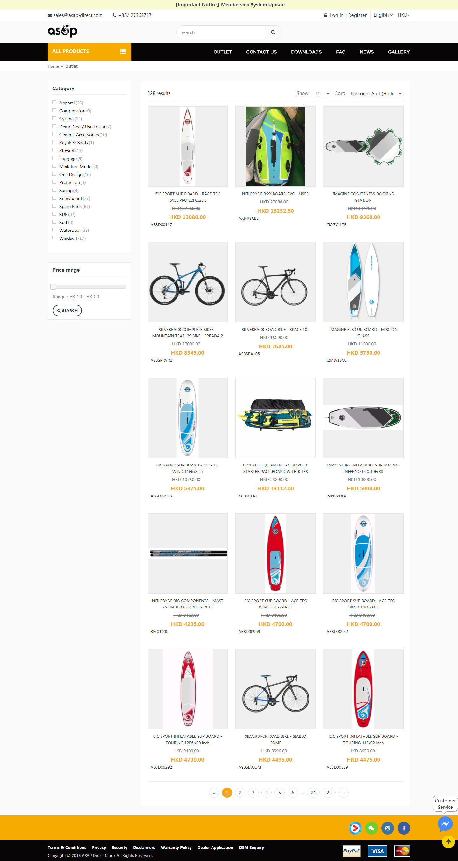The width and height of the screenshot is (458, 861).
Task: Check the Kitesurf category checkbox
Action: point(54,150)
